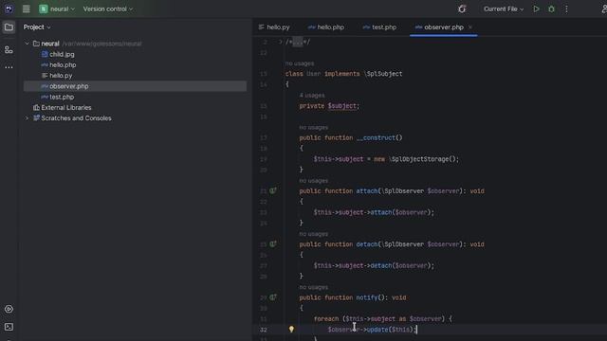The image size is (607, 341).
Task: Click line number 32 in the gutter
Action: (x=264, y=330)
